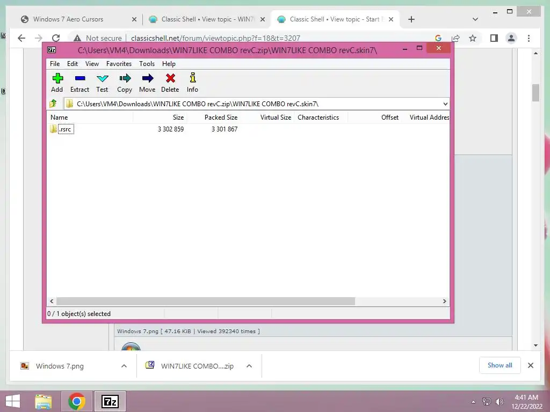Share this page icon in Chrome
This screenshot has width=550, height=412.
pyautogui.click(x=455, y=38)
